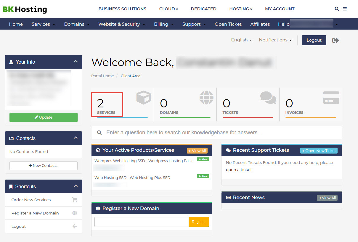The image size is (358, 242).
Task: Click the orange Register button
Action: tap(199, 222)
